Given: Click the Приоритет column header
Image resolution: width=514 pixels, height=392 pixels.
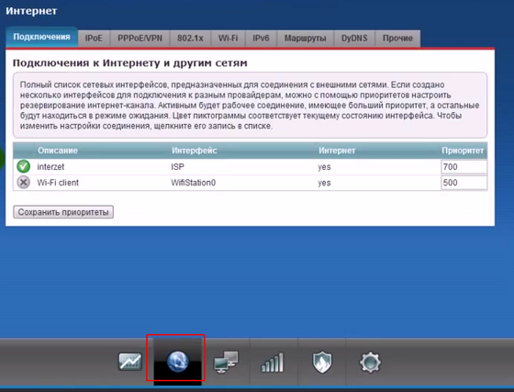Looking at the screenshot, I should 463,151.
